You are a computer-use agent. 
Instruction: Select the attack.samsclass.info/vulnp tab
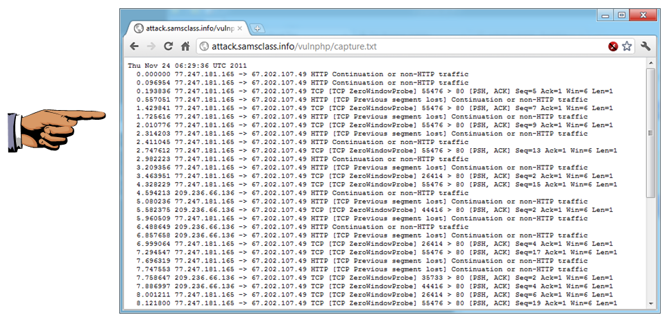(x=188, y=28)
